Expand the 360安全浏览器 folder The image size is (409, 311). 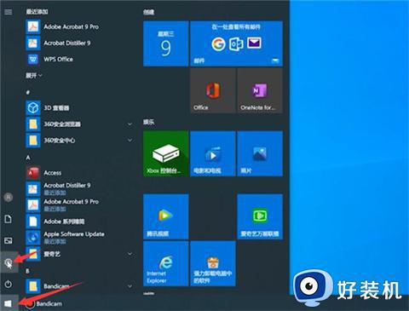[x=130, y=124]
